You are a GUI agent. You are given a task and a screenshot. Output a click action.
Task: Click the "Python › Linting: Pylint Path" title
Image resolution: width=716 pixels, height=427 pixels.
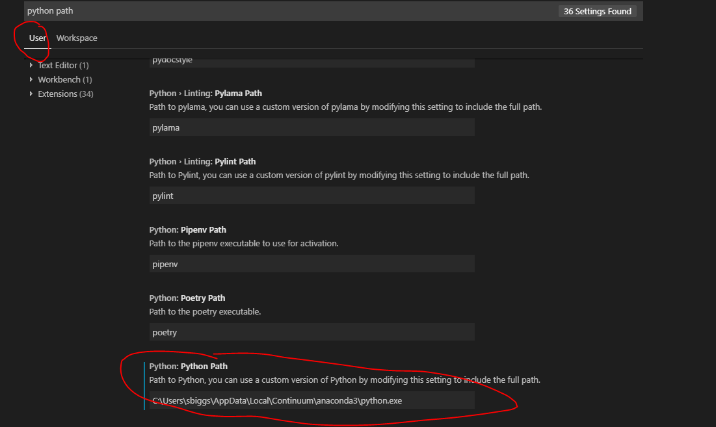click(x=199, y=161)
